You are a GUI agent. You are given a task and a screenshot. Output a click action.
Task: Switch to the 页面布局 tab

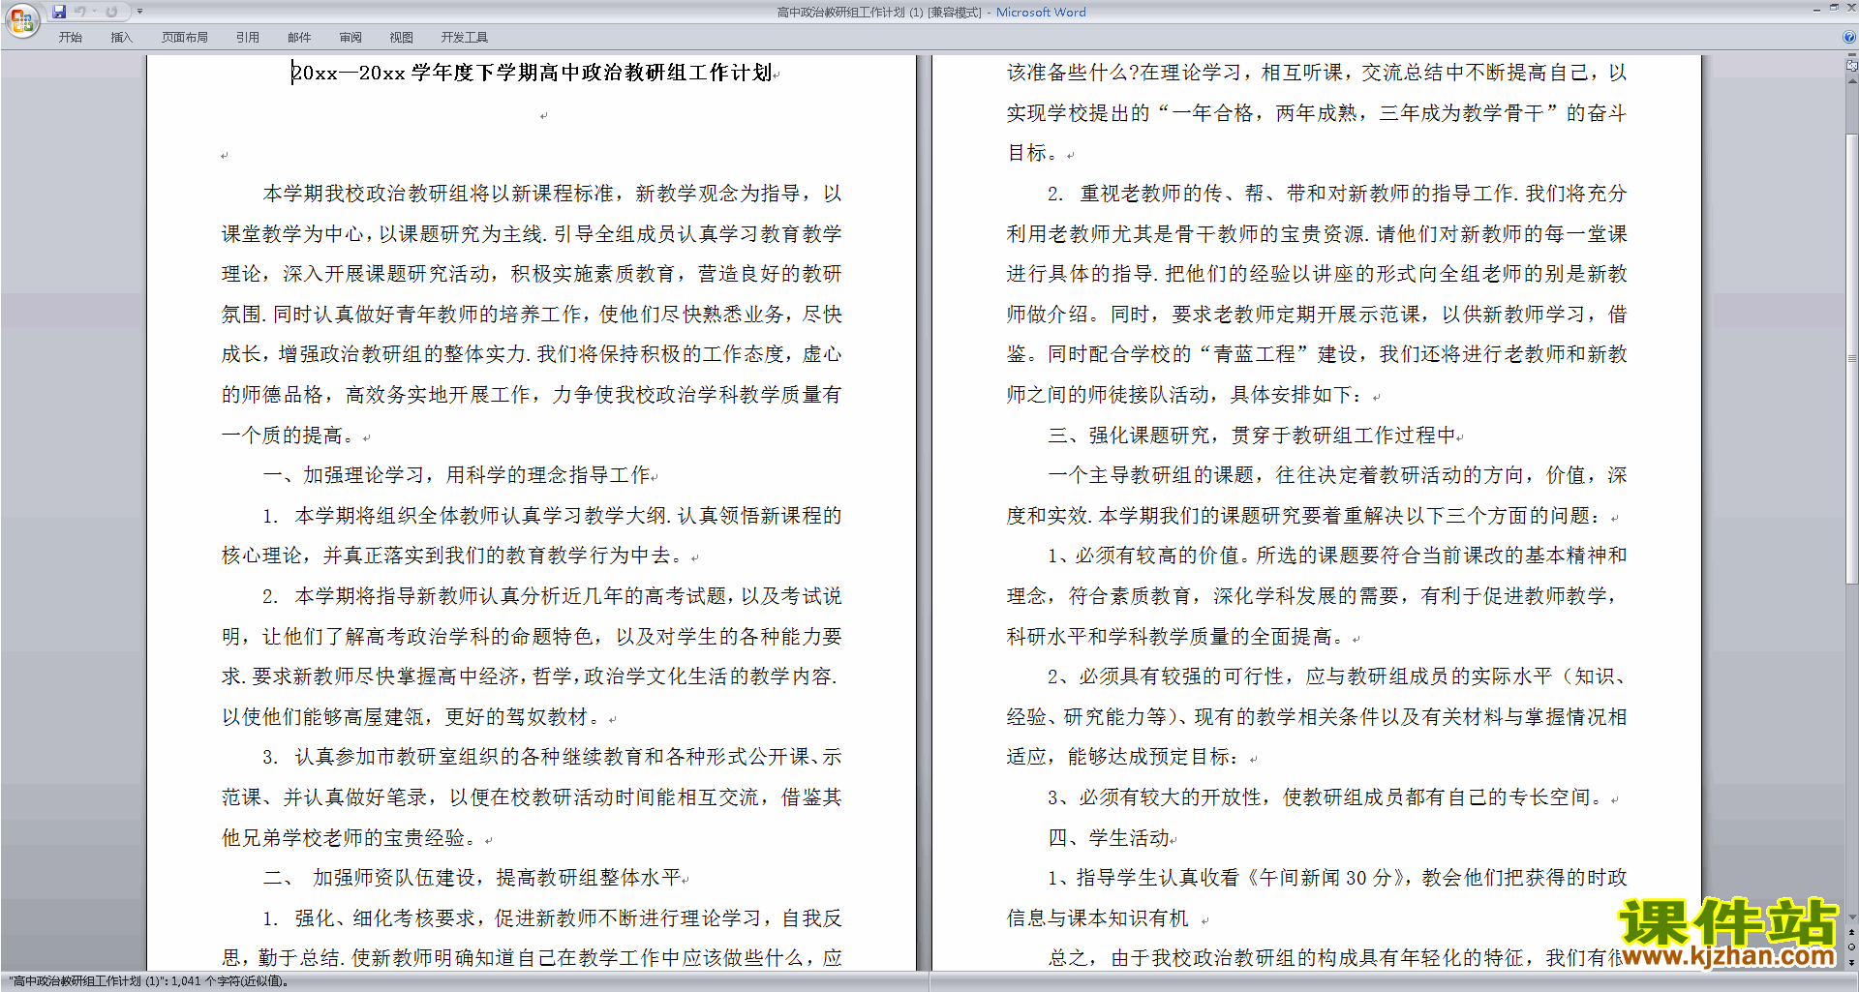click(185, 37)
